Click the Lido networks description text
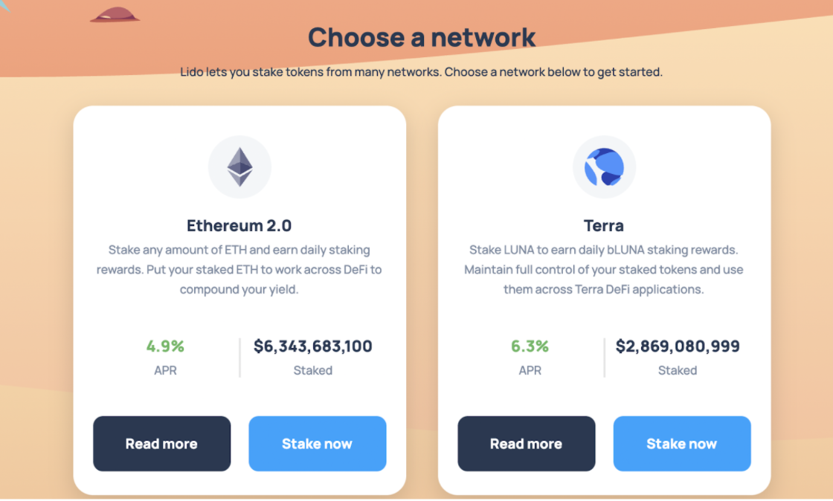The image size is (833, 501). click(422, 71)
